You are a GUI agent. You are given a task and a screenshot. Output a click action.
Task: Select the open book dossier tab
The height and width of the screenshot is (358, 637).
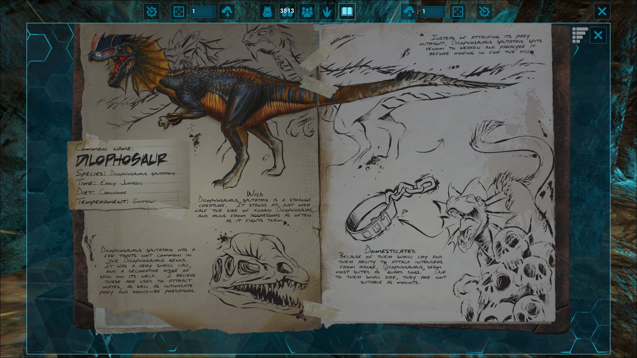tap(347, 12)
